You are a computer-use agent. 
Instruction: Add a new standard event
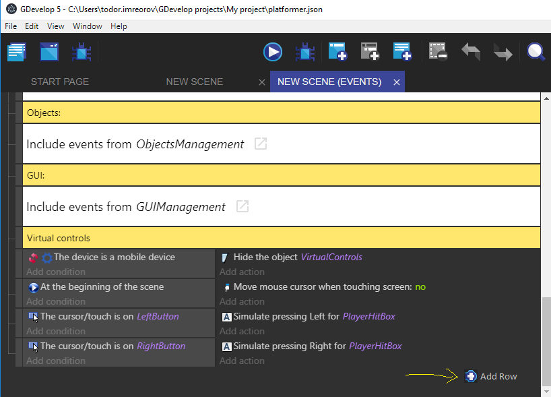pyautogui.click(x=337, y=51)
